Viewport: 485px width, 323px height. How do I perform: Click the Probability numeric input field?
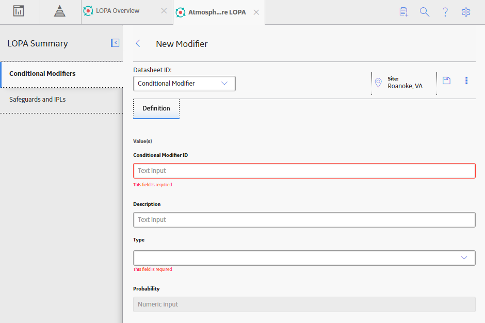(x=304, y=304)
